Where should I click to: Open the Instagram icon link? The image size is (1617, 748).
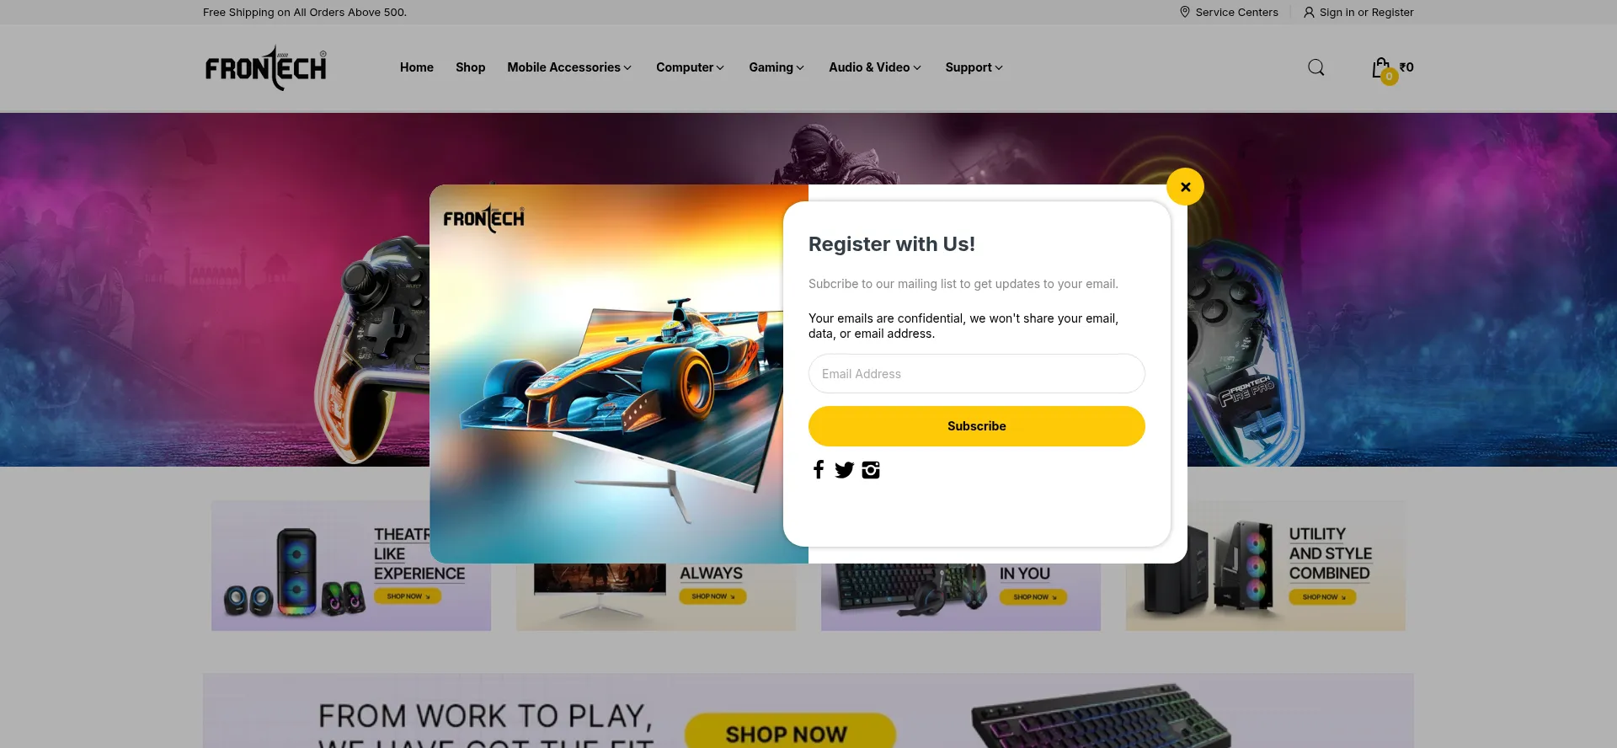click(871, 470)
